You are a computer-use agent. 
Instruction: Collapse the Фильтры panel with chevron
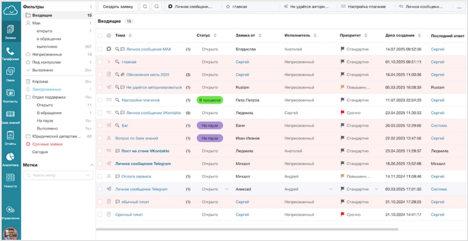91,6
